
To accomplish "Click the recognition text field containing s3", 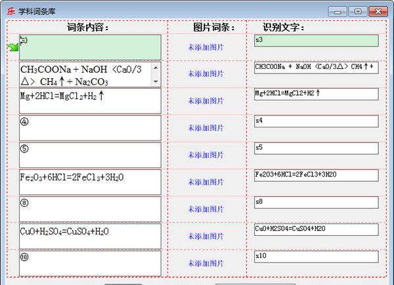I will [x=317, y=41].
